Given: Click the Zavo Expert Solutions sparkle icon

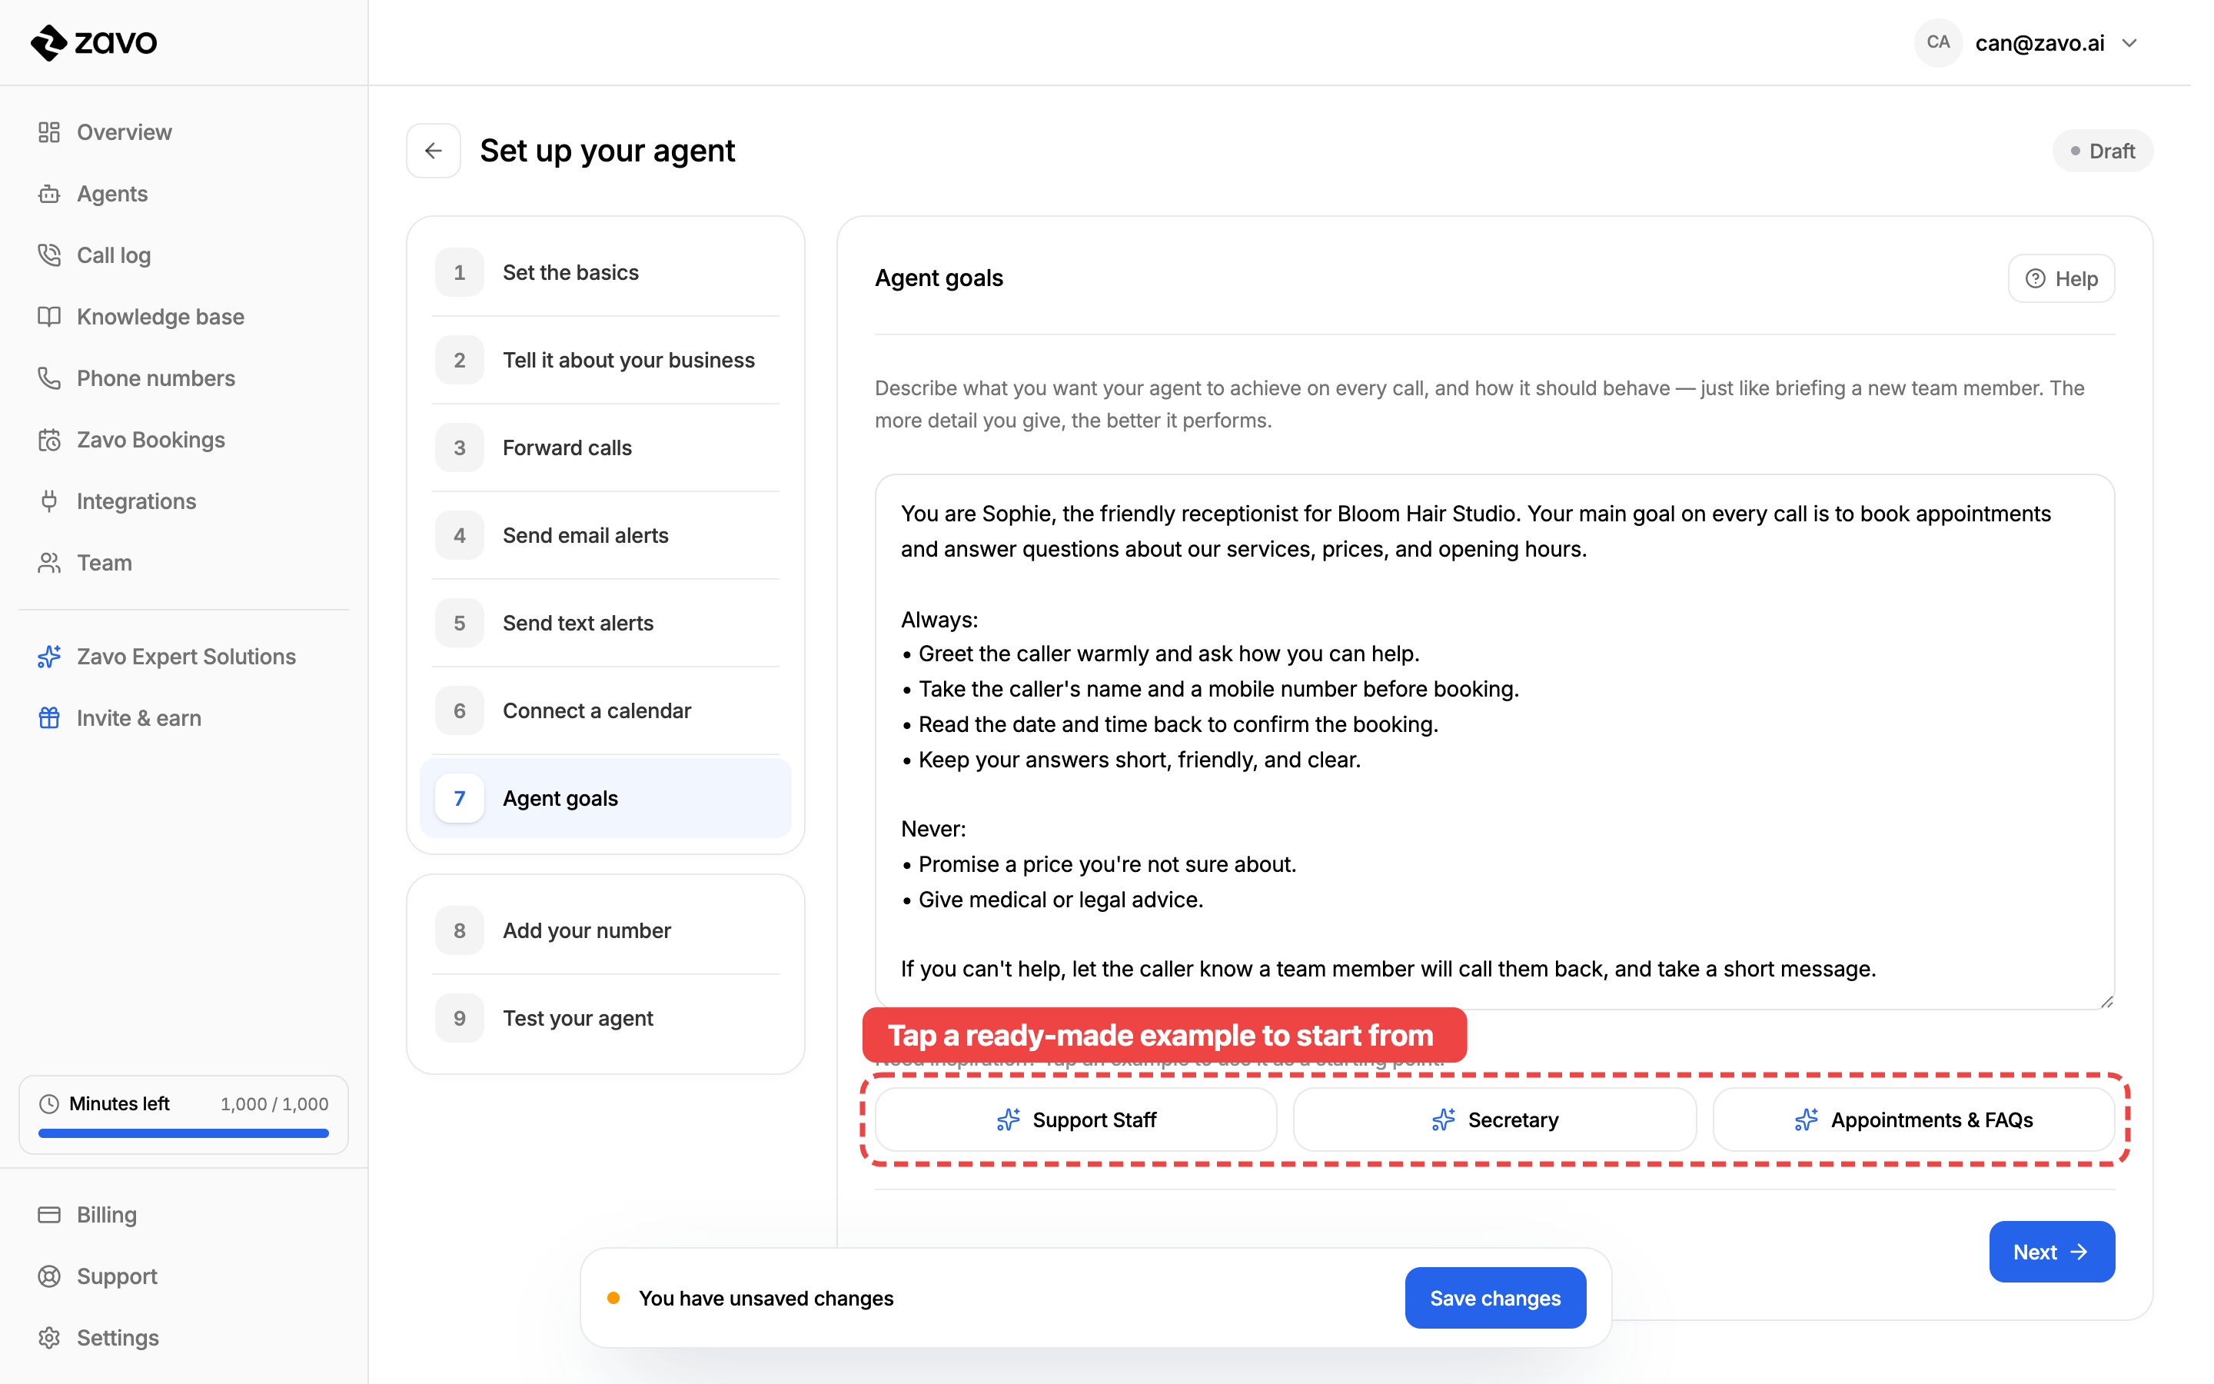Looking at the screenshot, I should pyautogui.click(x=49, y=657).
